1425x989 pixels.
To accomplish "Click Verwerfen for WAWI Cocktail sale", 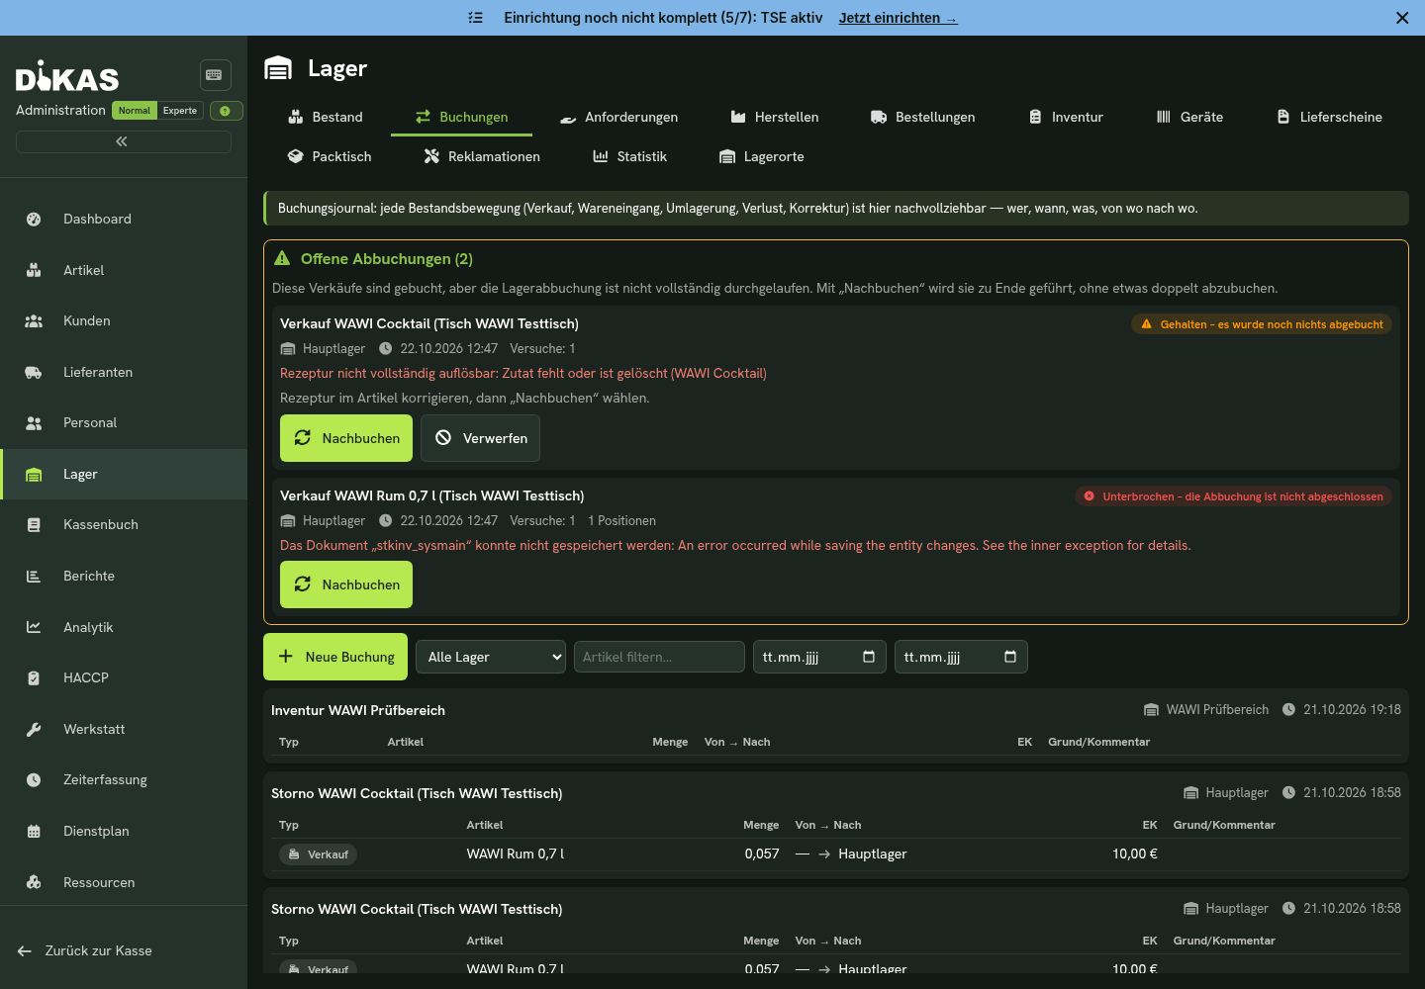I will tap(480, 438).
